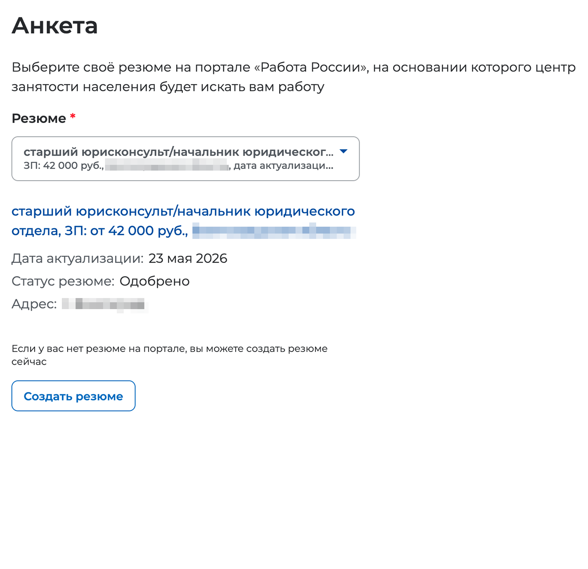Click the Адрес label

pyautogui.click(x=34, y=304)
